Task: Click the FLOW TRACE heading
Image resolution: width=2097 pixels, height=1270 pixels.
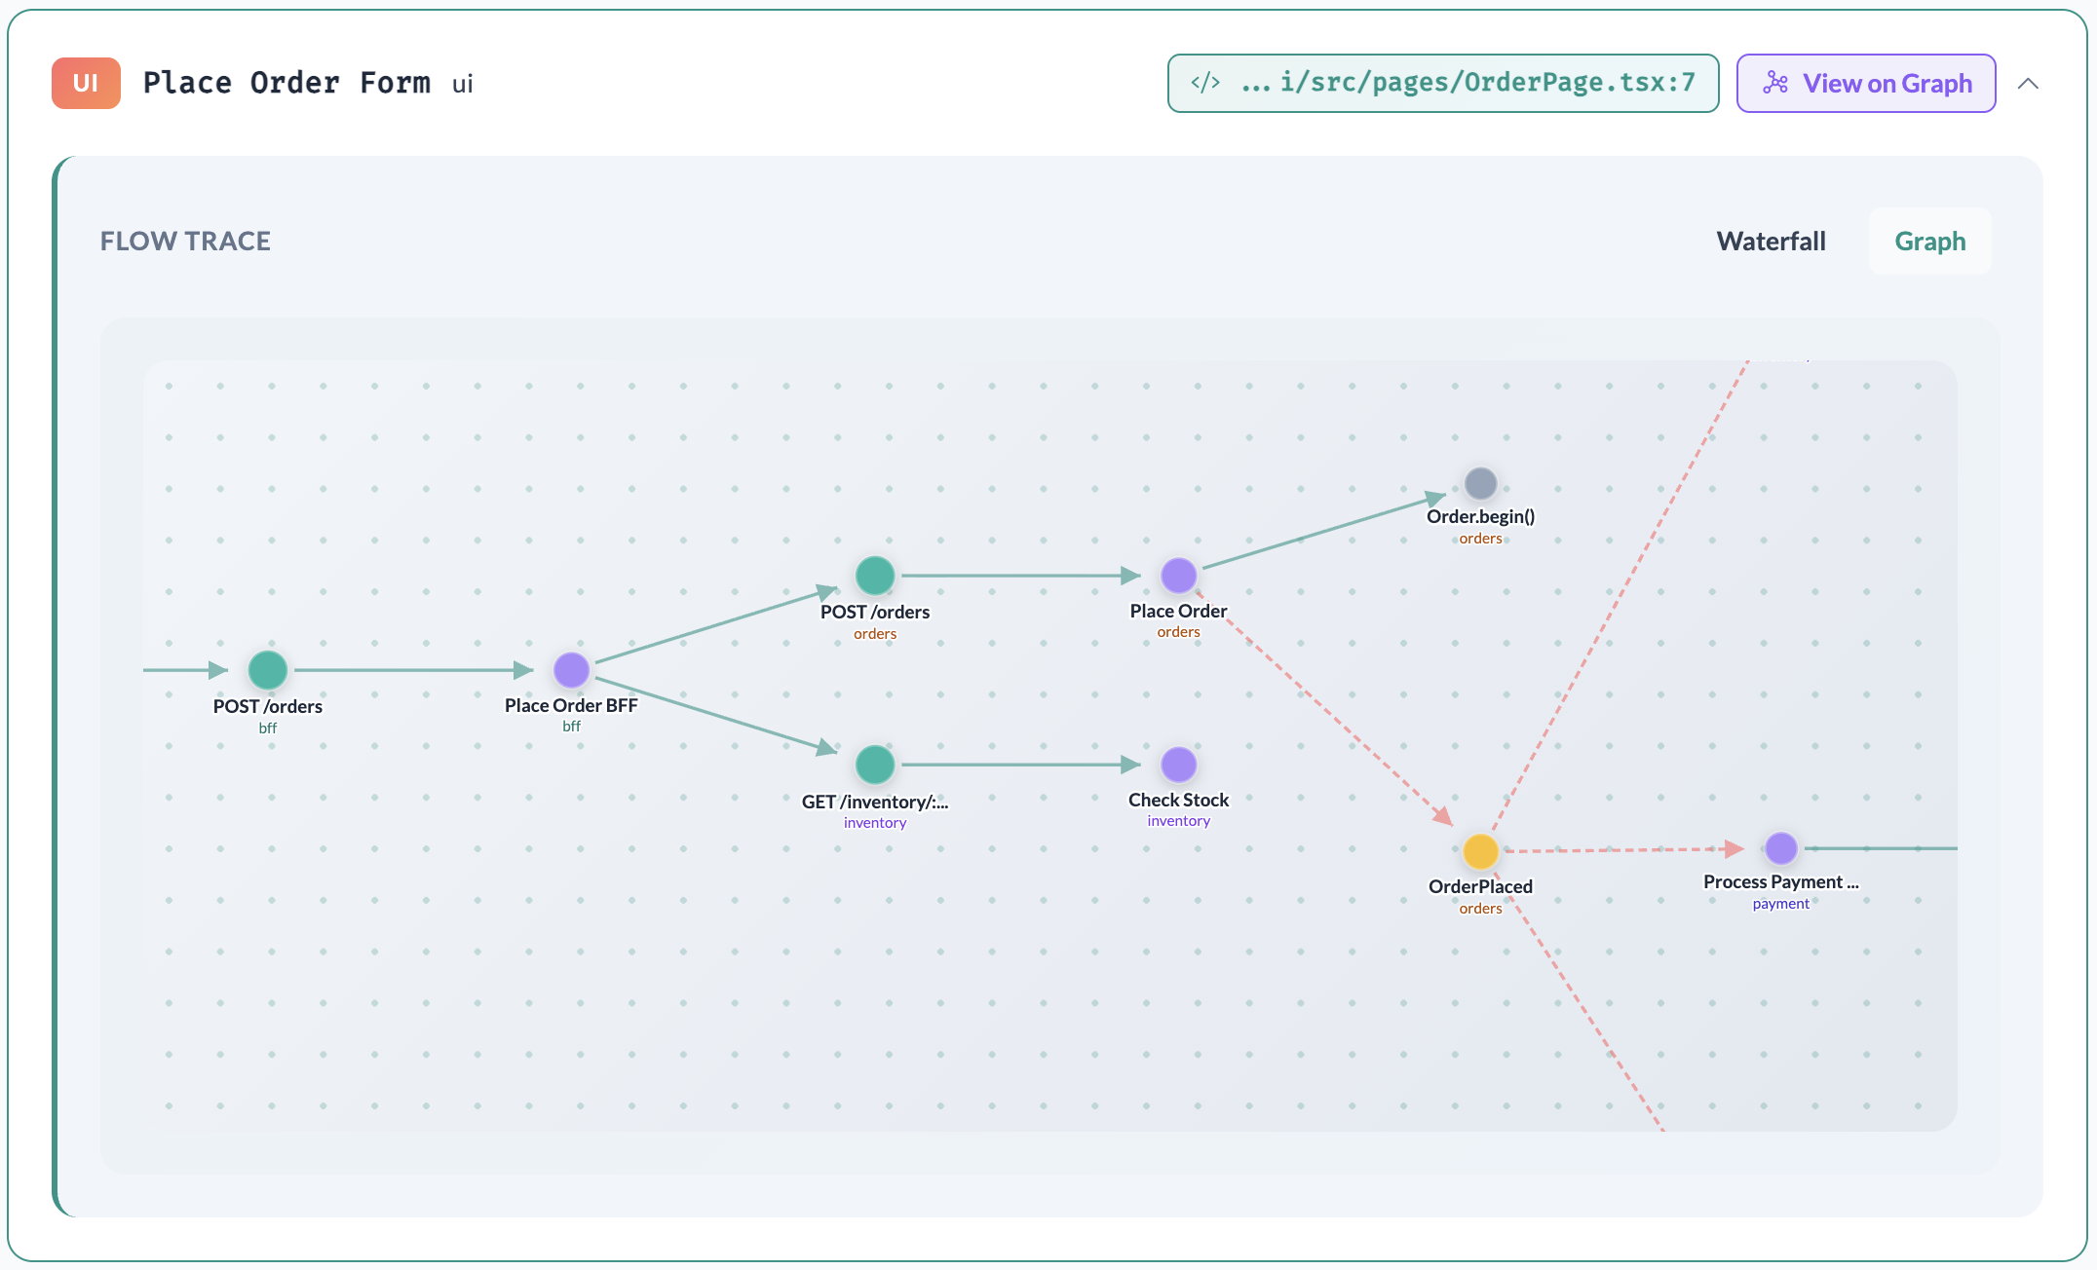Action: click(184, 241)
